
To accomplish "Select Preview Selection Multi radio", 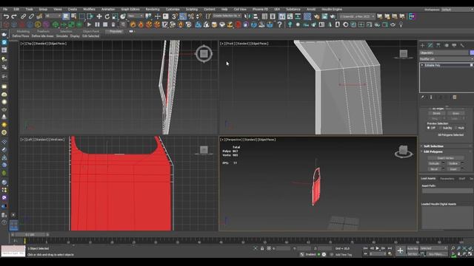I will pos(456,128).
